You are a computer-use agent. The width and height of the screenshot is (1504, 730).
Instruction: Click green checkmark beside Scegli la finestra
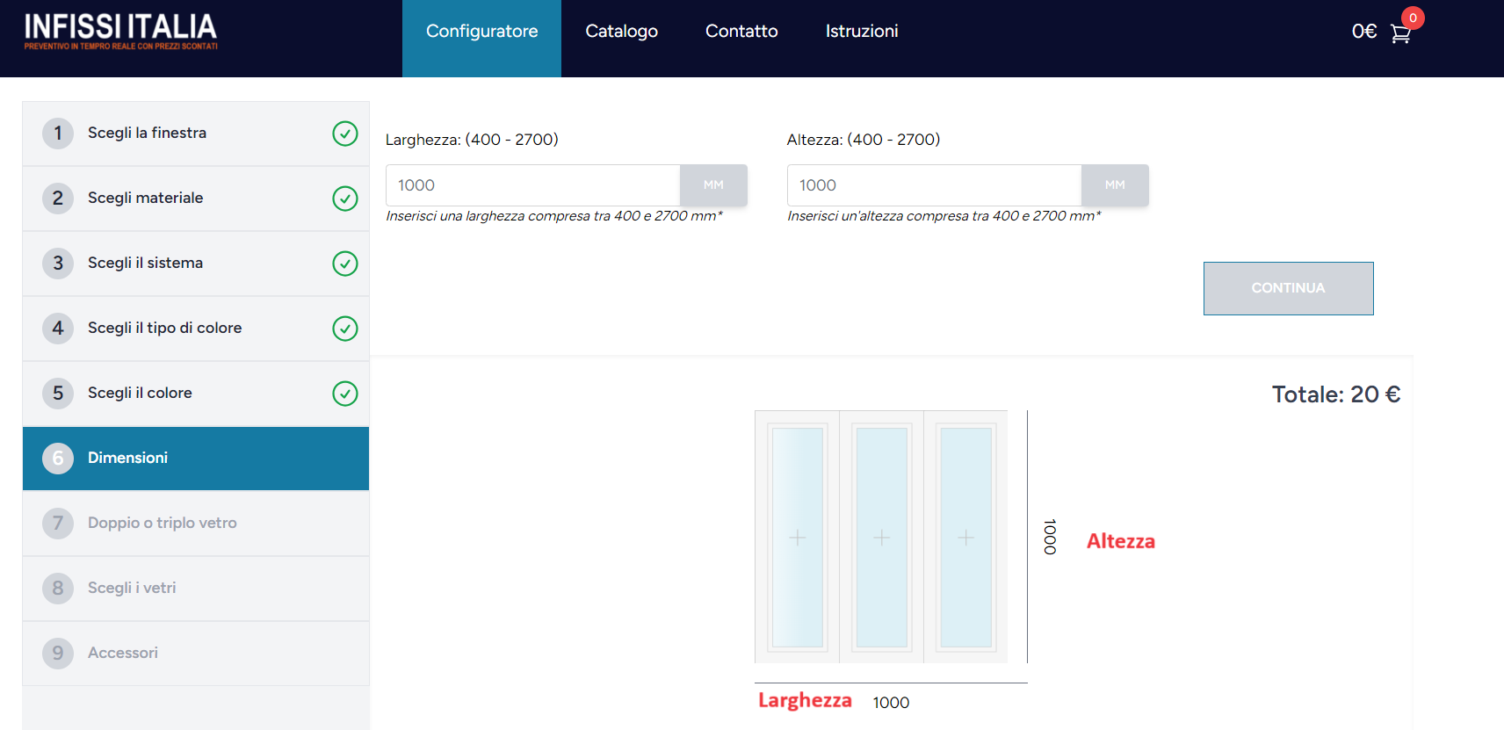tap(344, 134)
